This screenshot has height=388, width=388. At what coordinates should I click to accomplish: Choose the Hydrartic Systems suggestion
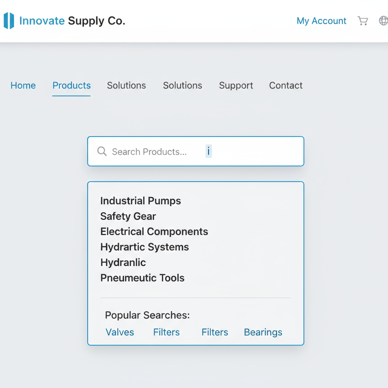144,247
